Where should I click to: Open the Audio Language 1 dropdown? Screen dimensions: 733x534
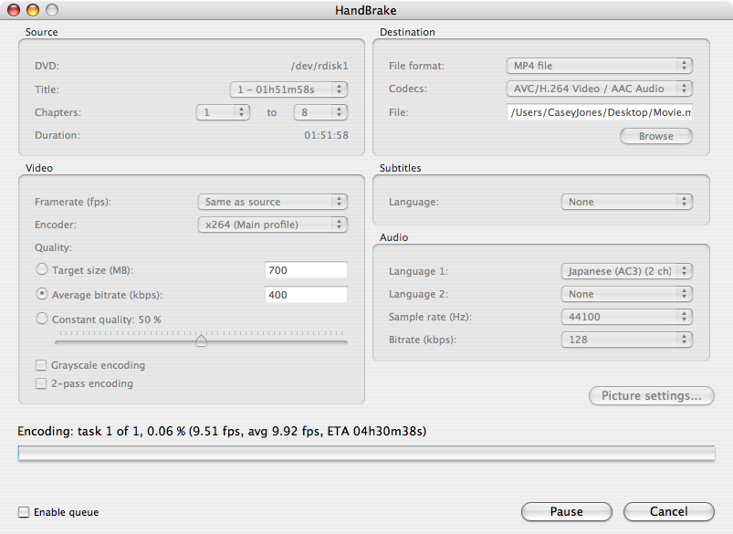[626, 271]
